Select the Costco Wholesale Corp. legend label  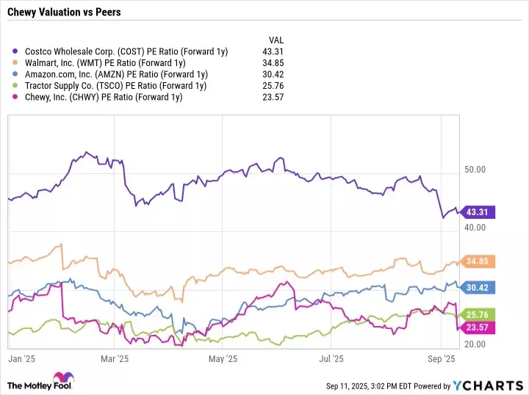pos(126,51)
